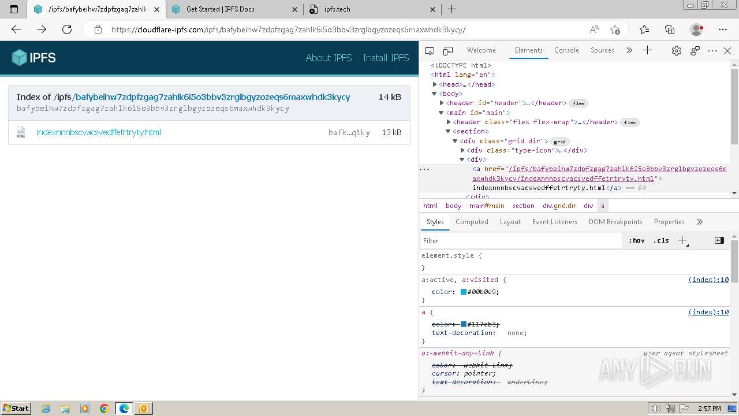Switch to the ipfs.tech browser tab
The image size is (739, 416).
point(372,9)
